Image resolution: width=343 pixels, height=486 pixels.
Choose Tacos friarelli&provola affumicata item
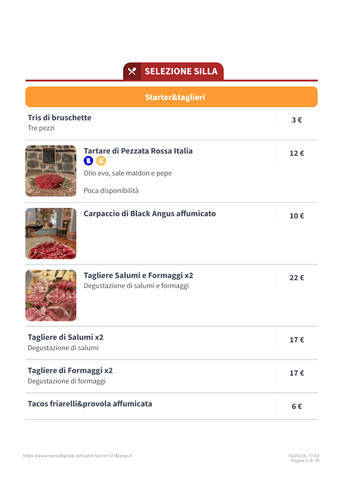pyautogui.click(x=90, y=404)
